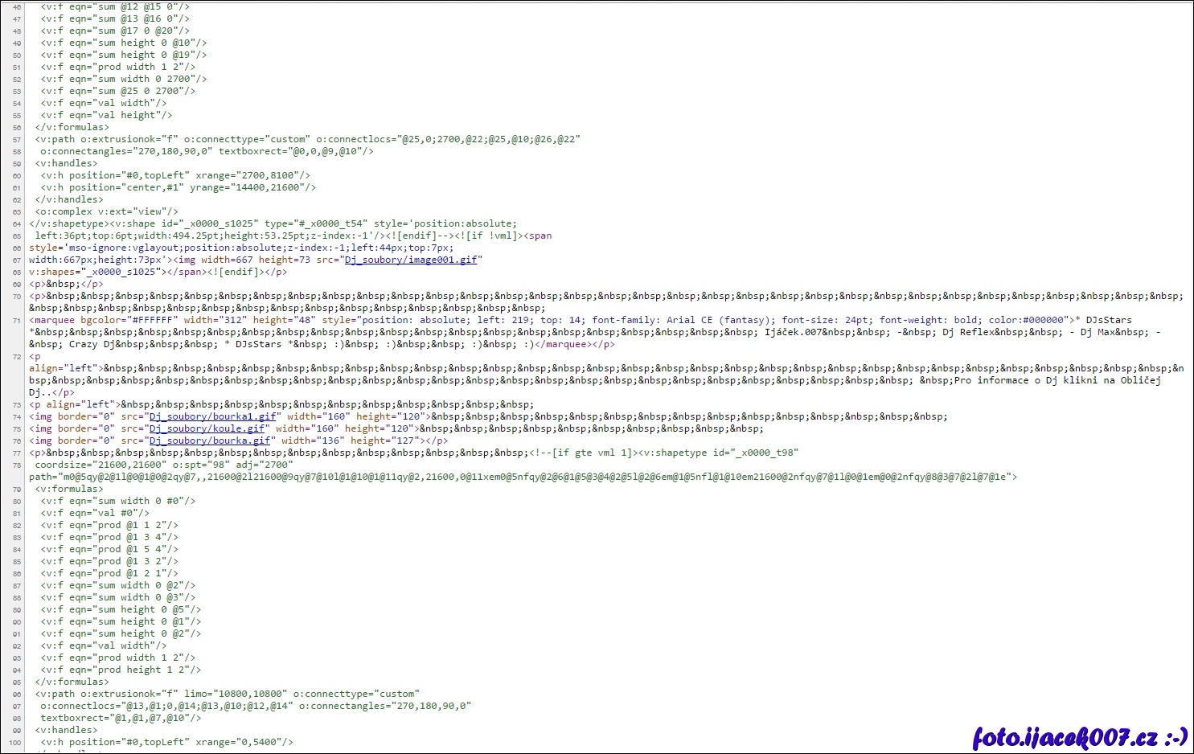This screenshot has width=1194, height=754.
Task: Click the Dj_soubory/bourka.gif link
Action: [210, 441]
